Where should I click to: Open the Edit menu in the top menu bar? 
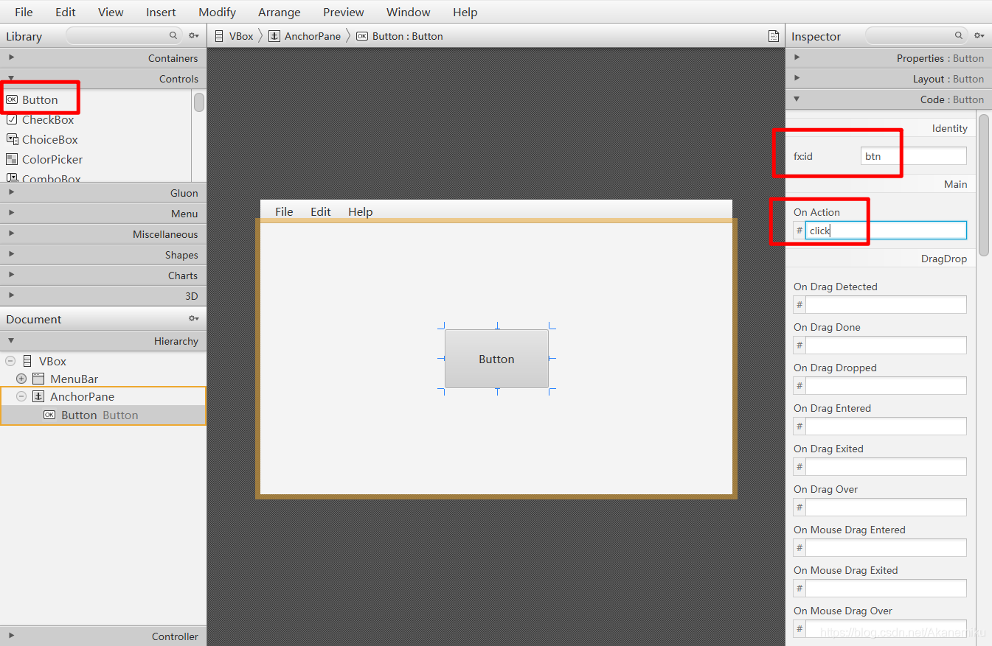coord(66,12)
